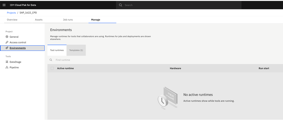The image size is (283, 120).
Task: Open the hamburger navigation menu
Action: pos(4,5)
